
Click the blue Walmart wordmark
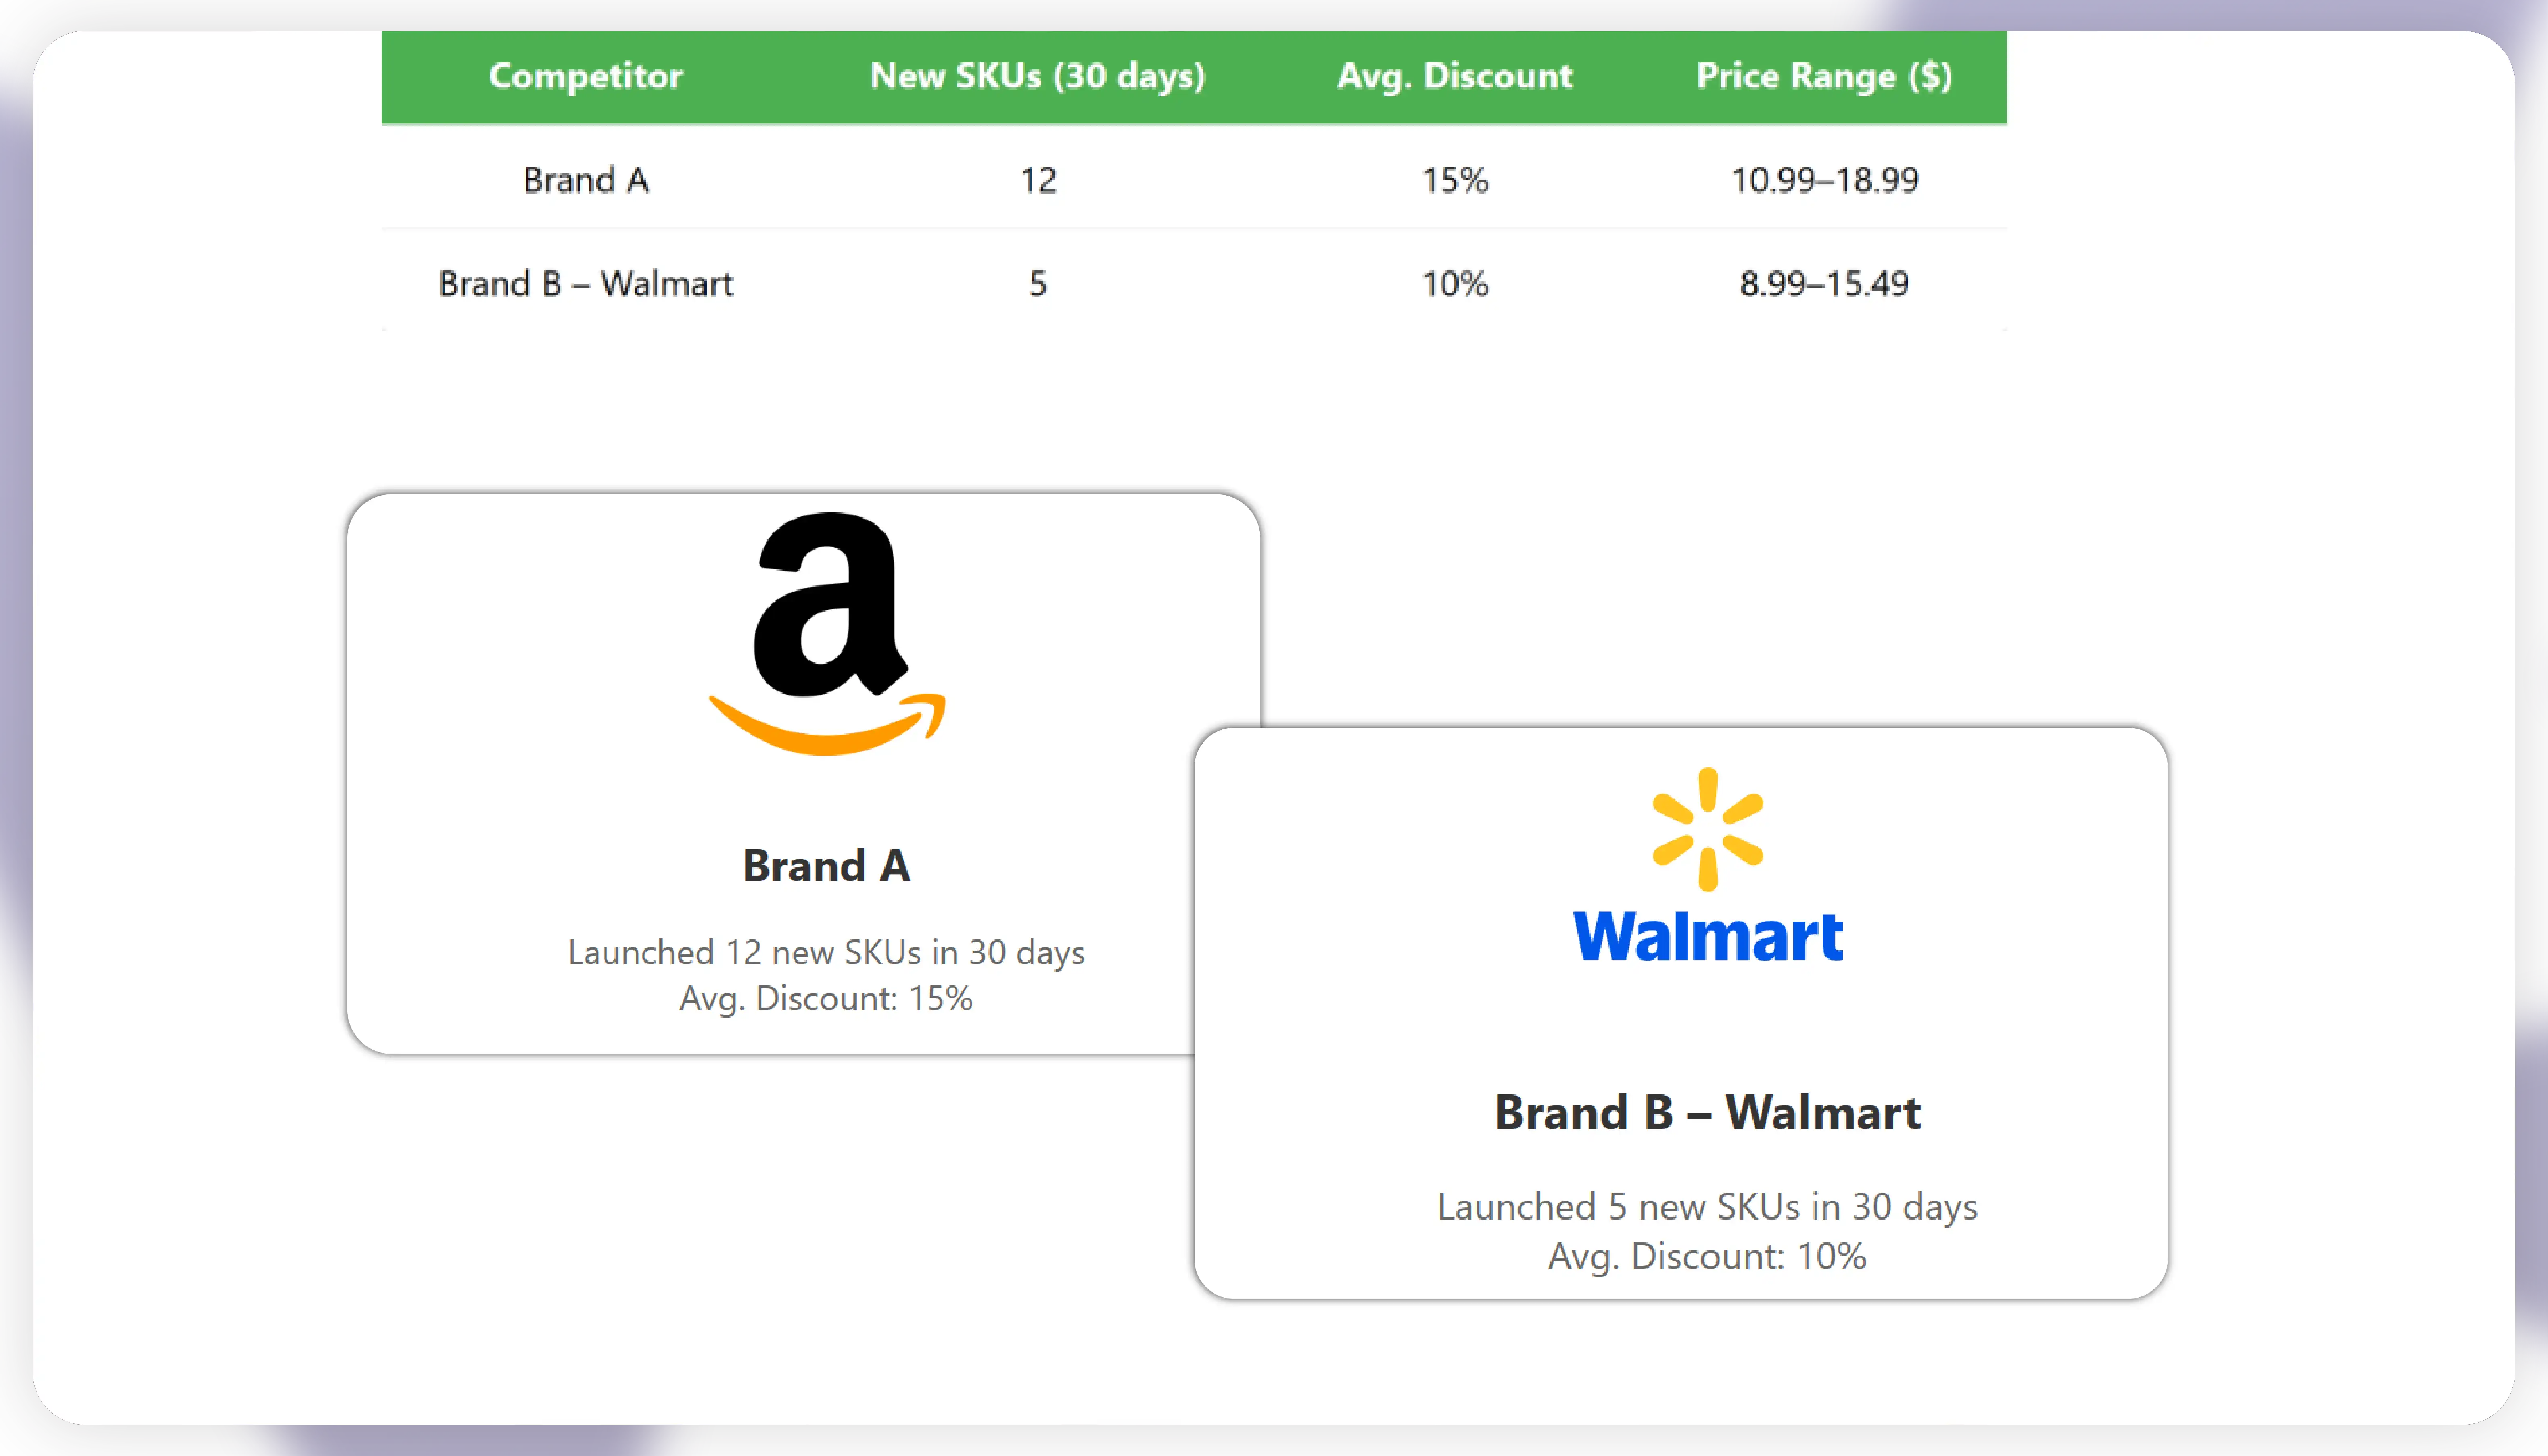[x=1708, y=937]
